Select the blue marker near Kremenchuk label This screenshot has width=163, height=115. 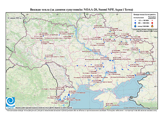tap(100, 53)
